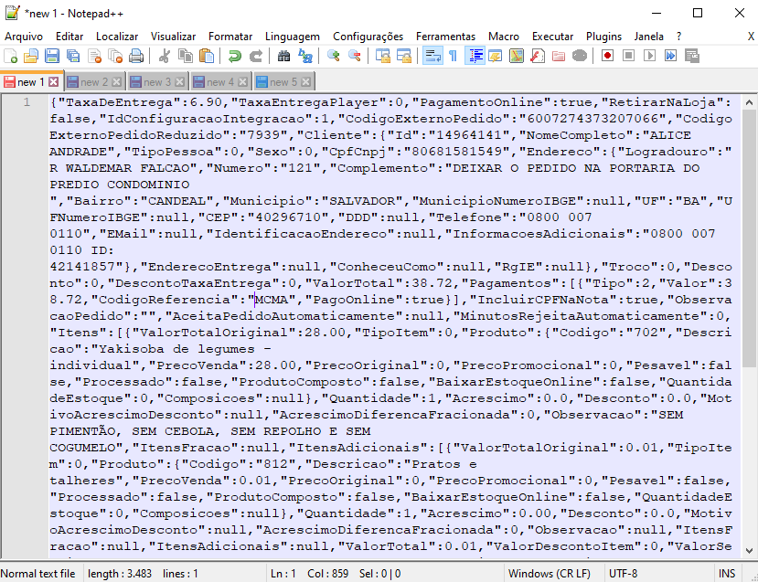
Task: Close the new 2 tab
Action: 116,82
